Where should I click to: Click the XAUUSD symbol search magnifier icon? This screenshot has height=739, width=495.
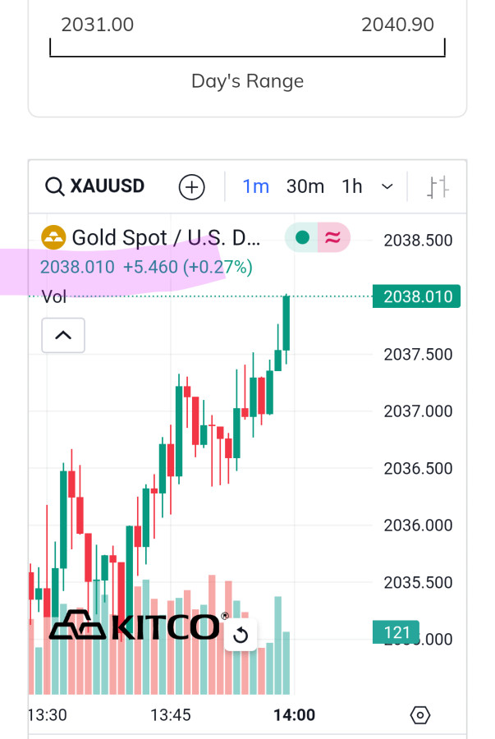coord(54,187)
